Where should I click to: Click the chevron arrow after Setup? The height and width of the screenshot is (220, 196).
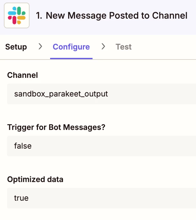(40, 46)
